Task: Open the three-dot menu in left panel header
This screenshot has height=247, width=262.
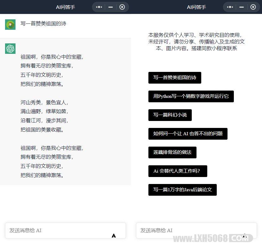Action: [x=99, y=7]
